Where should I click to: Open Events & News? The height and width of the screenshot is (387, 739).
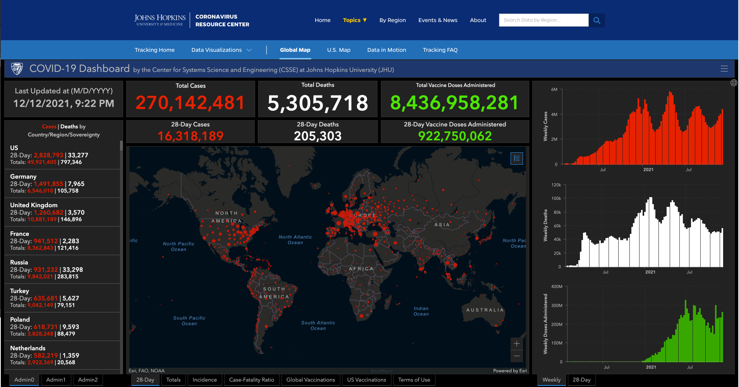tap(438, 20)
